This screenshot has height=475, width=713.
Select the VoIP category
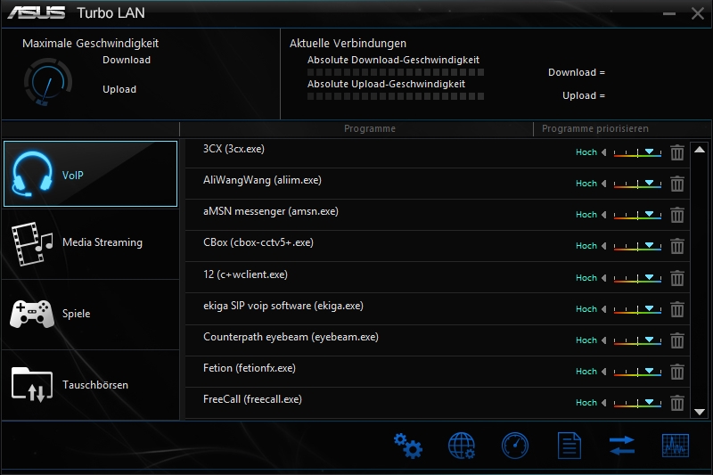(x=90, y=174)
